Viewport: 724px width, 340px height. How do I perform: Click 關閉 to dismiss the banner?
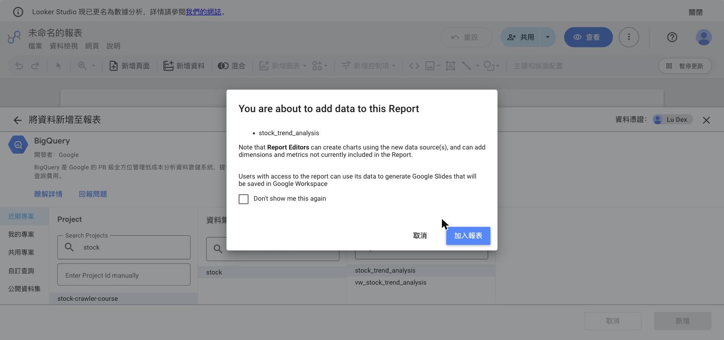(695, 12)
